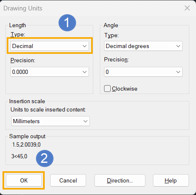Click the sample output 1.5,2.0039,0 text
The width and height of the screenshot is (196, 195).
26,145
